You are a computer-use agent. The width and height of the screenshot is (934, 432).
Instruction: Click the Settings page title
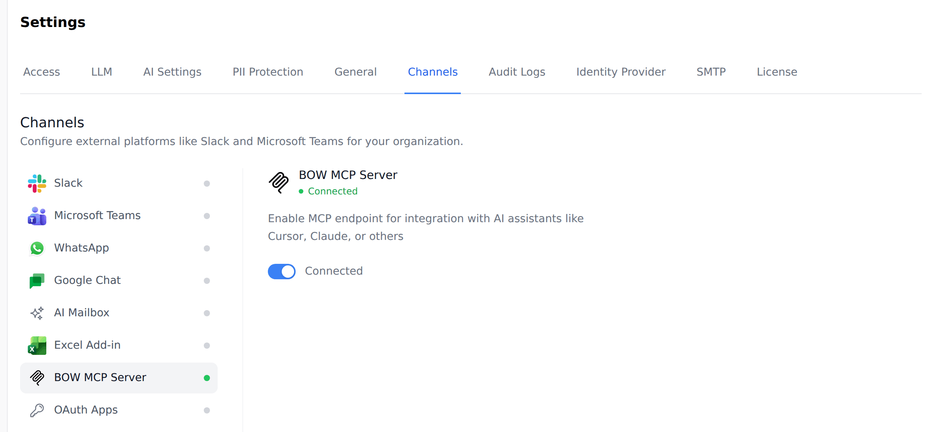coord(53,22)
